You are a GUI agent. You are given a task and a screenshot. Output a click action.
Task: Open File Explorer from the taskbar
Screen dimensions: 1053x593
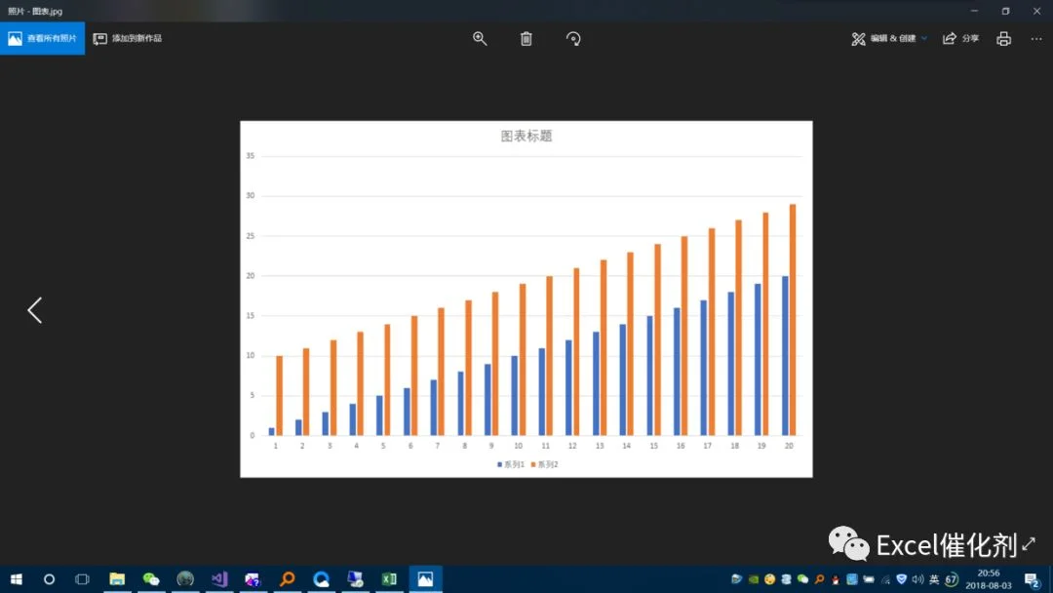click(117, 579)
